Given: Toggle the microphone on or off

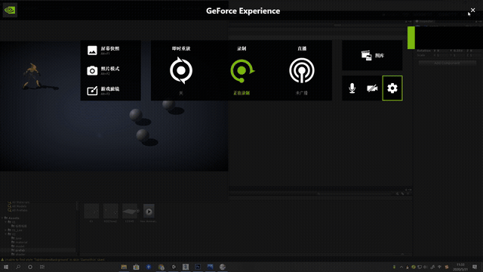Looking at the screenshot, I should (352, 88).
